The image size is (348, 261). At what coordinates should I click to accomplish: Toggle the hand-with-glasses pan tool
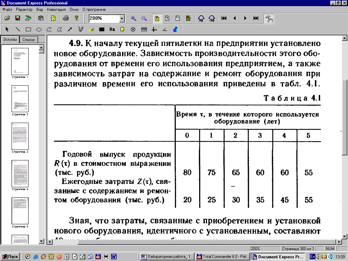(268, 19)
